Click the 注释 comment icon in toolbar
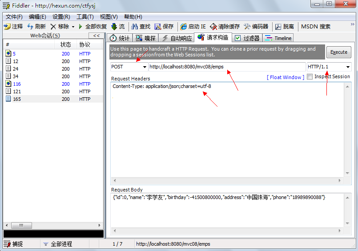358x251 pixels. [7, 27]
